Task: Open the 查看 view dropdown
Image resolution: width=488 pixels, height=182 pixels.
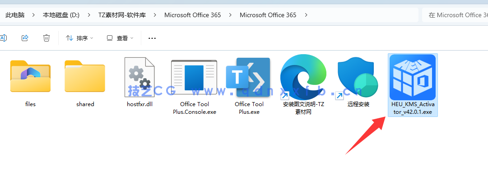Action: (120, 38)
